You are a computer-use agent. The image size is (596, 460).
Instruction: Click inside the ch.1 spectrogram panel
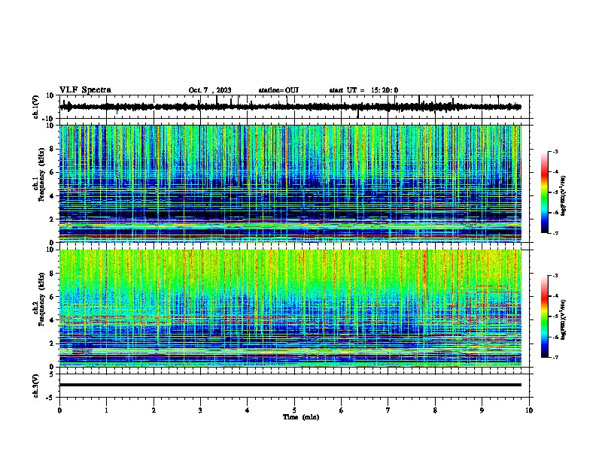(290, 183)
